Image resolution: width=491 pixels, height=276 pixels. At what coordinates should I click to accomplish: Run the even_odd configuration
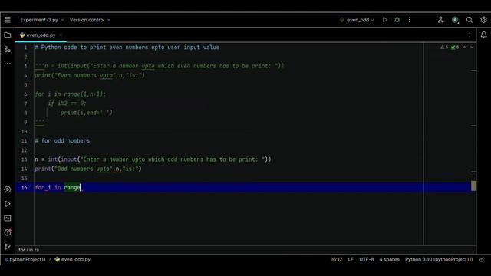pos(384,20)
